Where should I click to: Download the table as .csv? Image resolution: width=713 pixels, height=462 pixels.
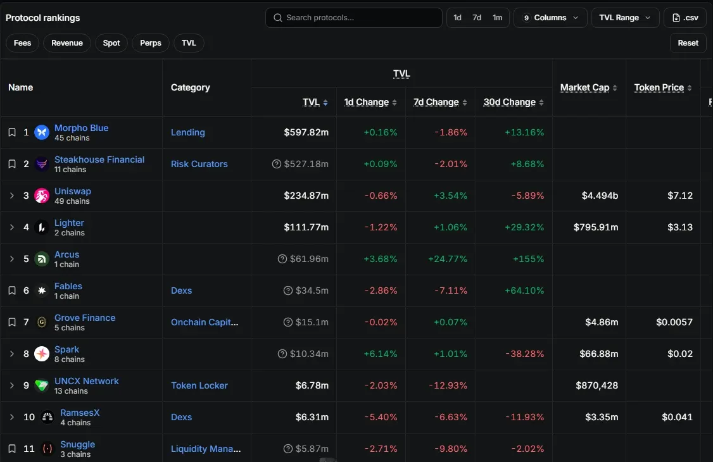[x=685, y=18]
